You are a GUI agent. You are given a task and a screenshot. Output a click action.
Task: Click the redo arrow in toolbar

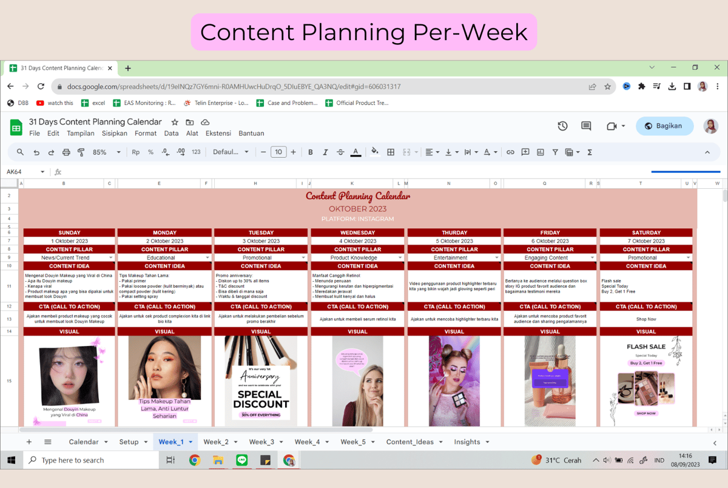[x=51, y=152]
